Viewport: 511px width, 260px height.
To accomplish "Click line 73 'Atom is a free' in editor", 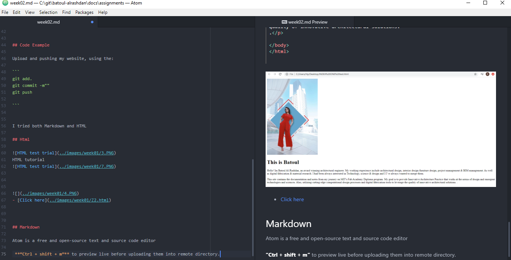I will click(84, 241).
